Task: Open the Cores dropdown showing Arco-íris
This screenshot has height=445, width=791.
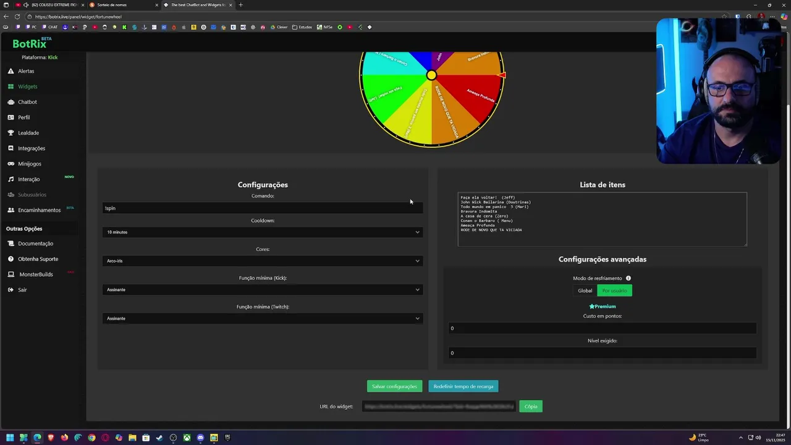Action: [x=263, y=261]
